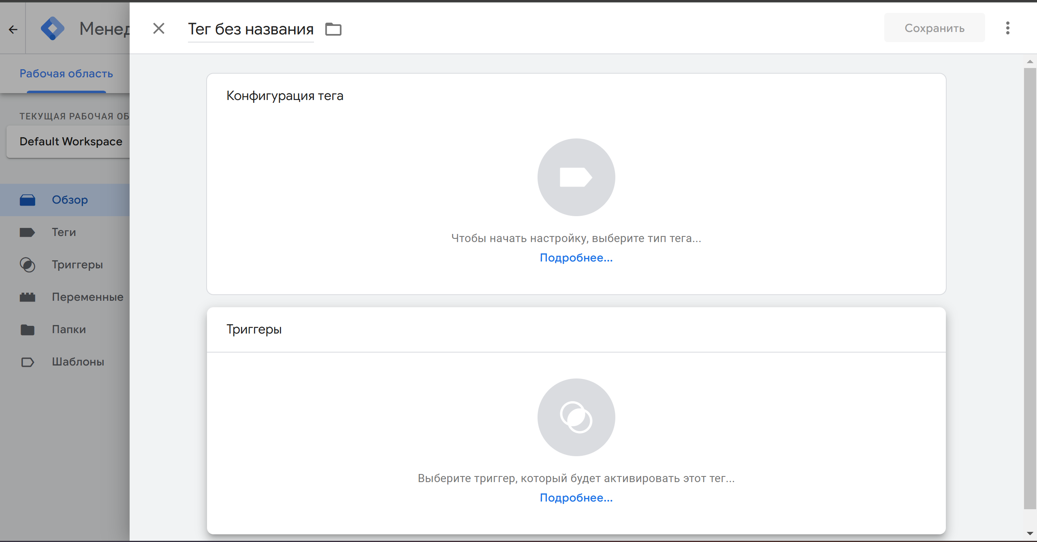This screenshot has height=542, width=1037.
Task: Click the scrollbar down arrow at bottom
Action: point(1030,533)
